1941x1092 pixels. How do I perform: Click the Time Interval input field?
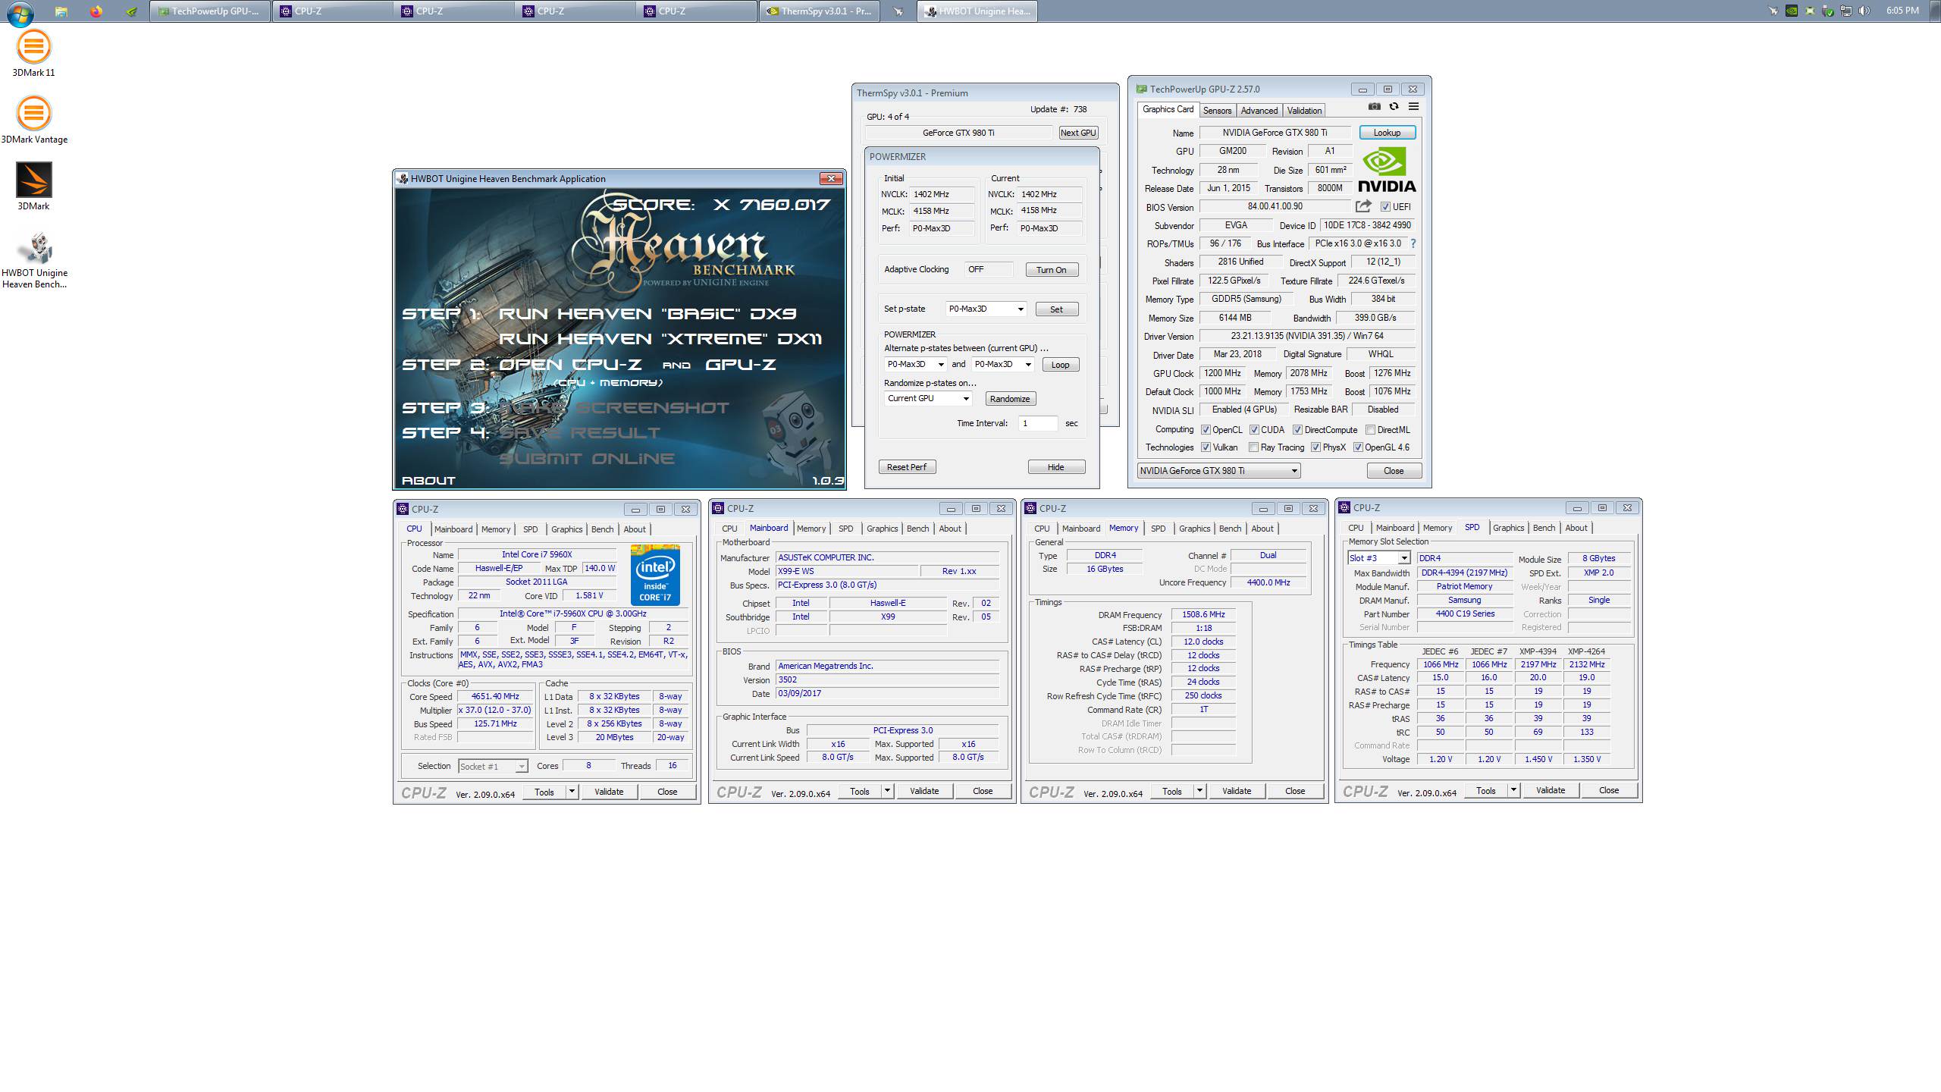1038,423
